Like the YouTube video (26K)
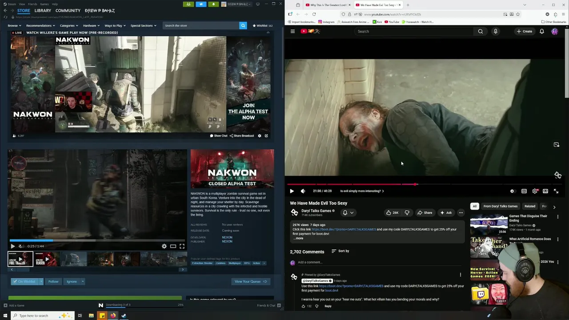Screen dimensions: 569x320 click(x=392, y=213)
